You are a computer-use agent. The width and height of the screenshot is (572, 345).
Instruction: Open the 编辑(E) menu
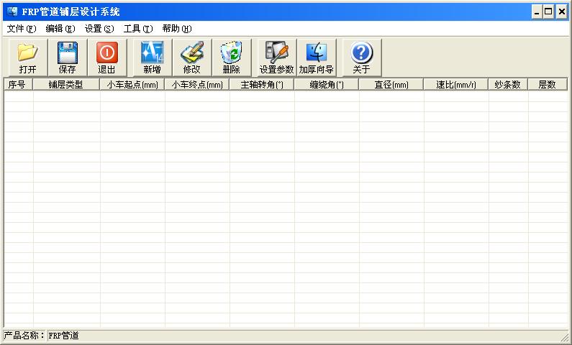pyautogui.click(x=60, y=29)
